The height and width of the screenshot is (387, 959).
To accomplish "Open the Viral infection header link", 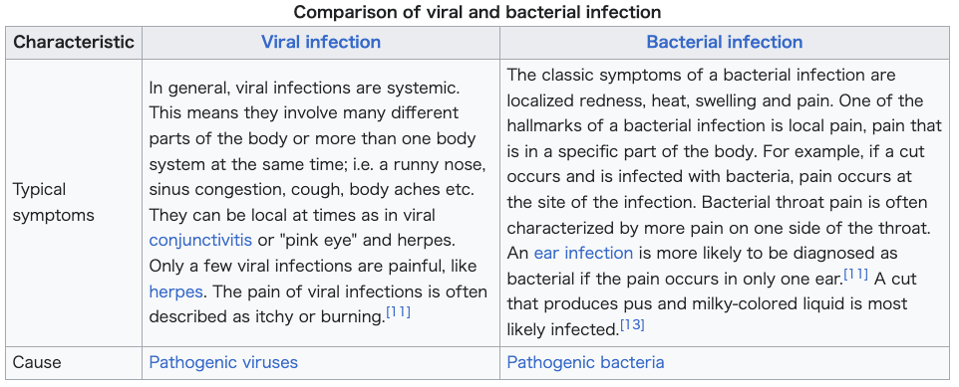I will tap(320, 42).
